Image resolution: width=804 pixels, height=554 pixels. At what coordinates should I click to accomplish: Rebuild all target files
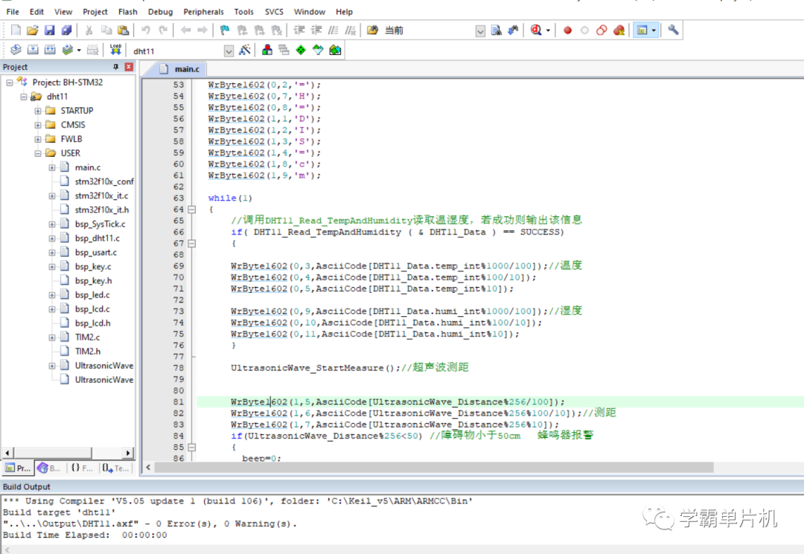[50, 50]
